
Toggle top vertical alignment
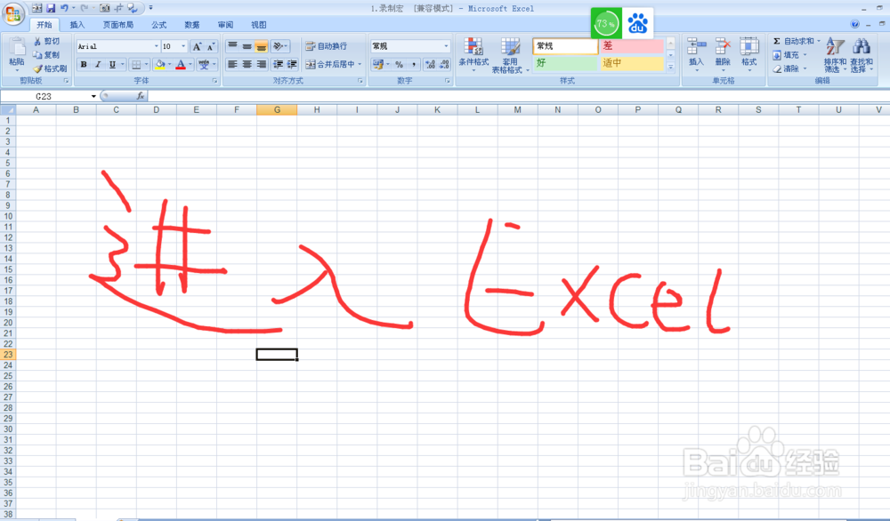pyautogui.click(x=232, y=46)
